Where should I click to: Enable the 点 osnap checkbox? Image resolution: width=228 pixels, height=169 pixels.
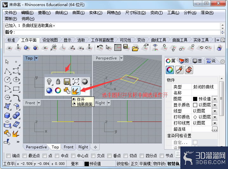click(x=44, y=156)
